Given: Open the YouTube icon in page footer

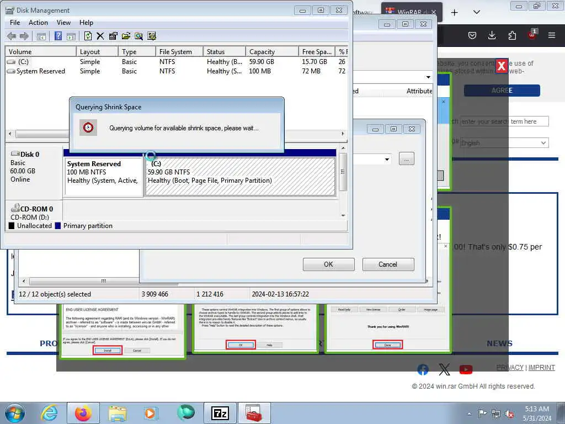Looking at the screenshot, I should point(466,369).
